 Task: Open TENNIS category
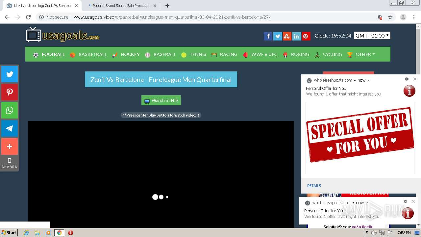pyautogui.click(x=194, y=54)
